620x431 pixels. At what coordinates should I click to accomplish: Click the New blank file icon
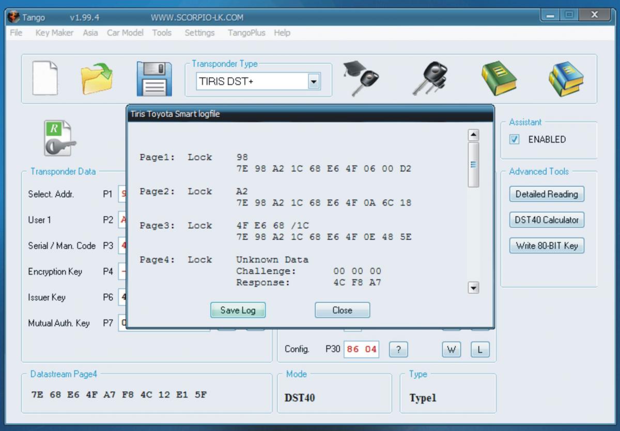[45, 78]
